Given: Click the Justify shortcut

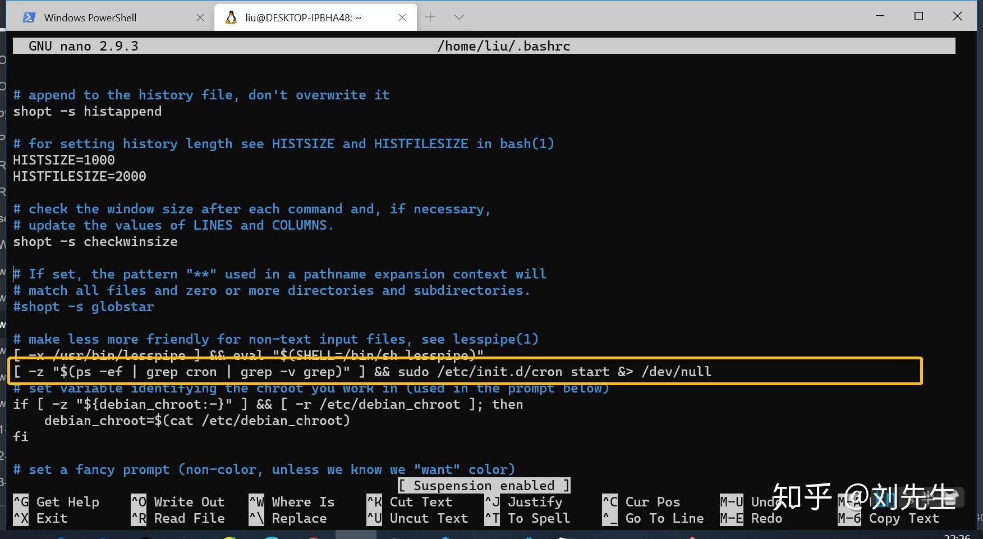Looking at the screenshot, I should [x=526, y=501].
